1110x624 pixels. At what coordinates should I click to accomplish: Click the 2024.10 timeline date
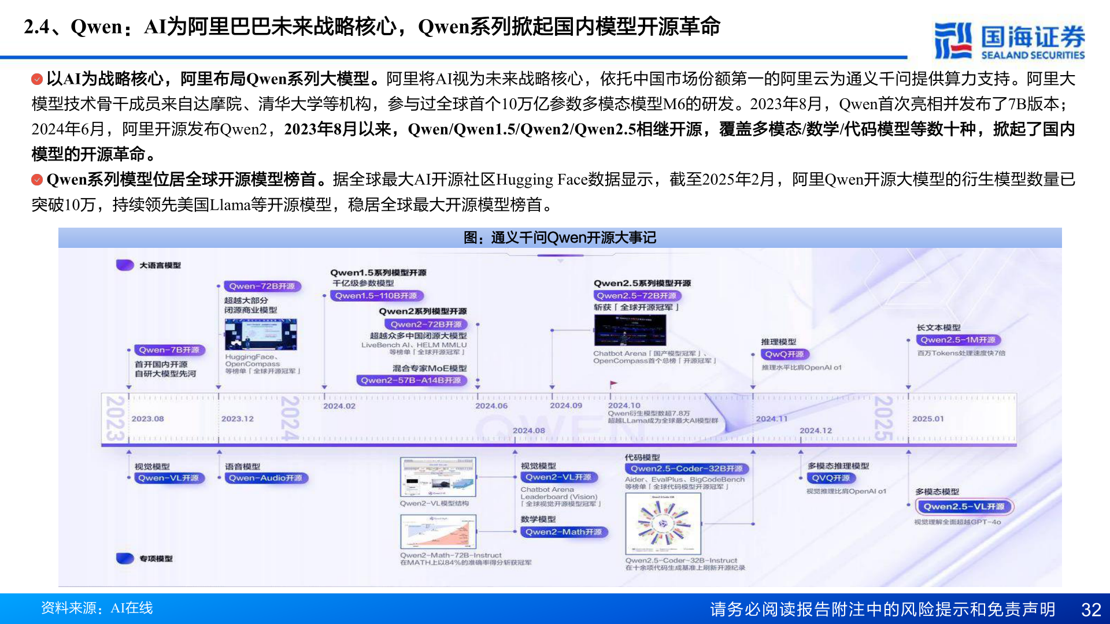point(624,406)
